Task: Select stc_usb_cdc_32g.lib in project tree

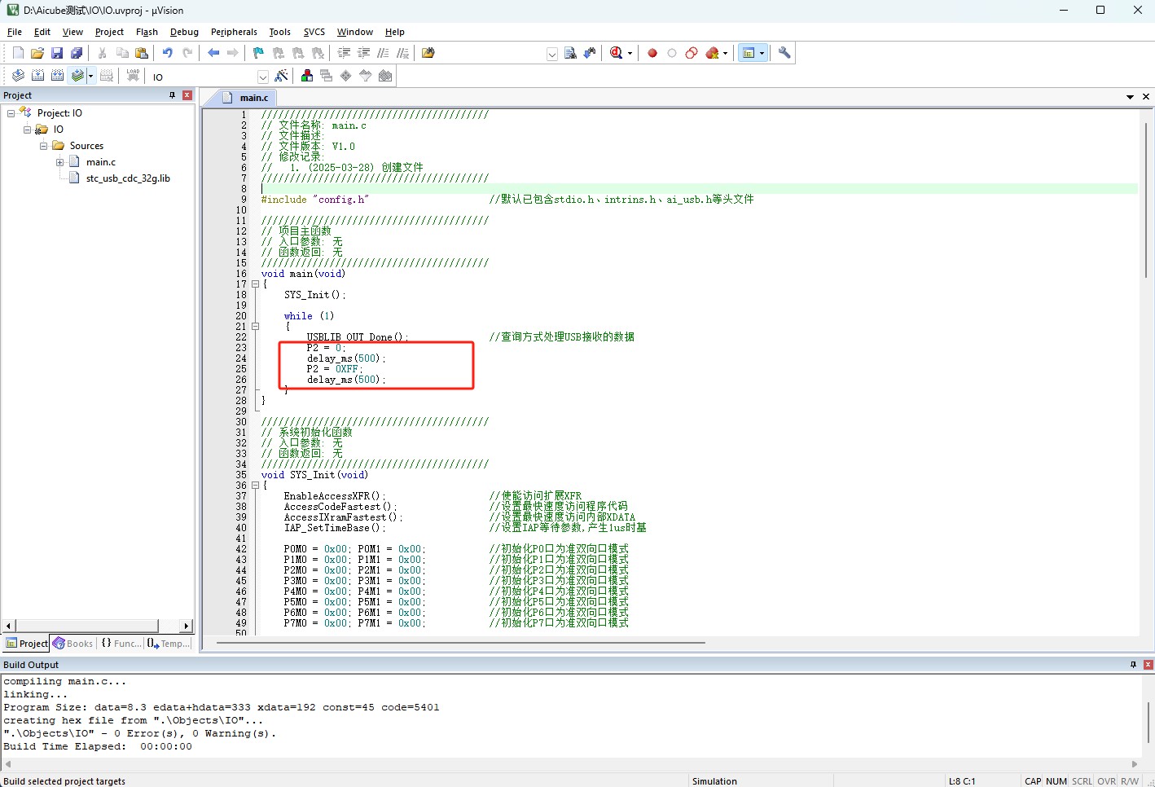Action: pos(128,178)
